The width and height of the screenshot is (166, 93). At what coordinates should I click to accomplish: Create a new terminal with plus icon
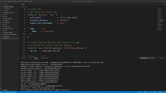tap(156, 58)
